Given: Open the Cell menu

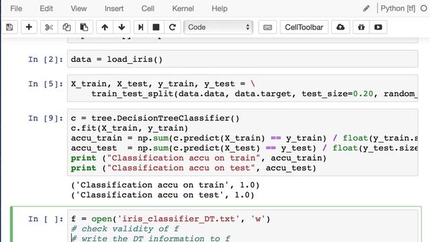Looking at the screenshot, I should [x=148, y=9].
